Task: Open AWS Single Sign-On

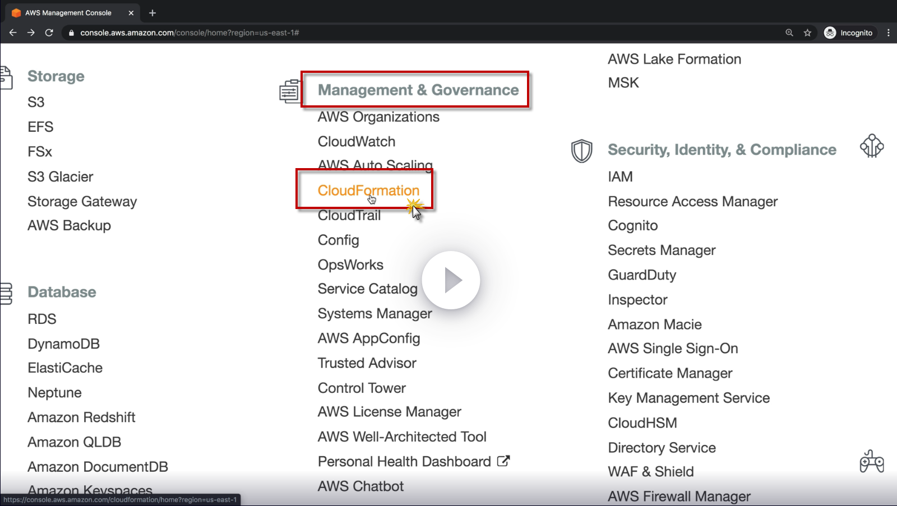Action: (673, 349)
